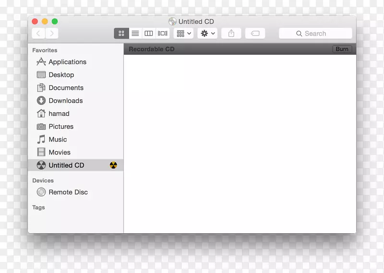The height and width of the screenshot is (273, 384).
Task: Select Untitled CD in the sidebar
Action: tap(66, 165)
